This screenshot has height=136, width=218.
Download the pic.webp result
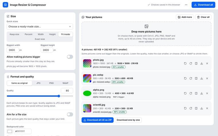202,78
